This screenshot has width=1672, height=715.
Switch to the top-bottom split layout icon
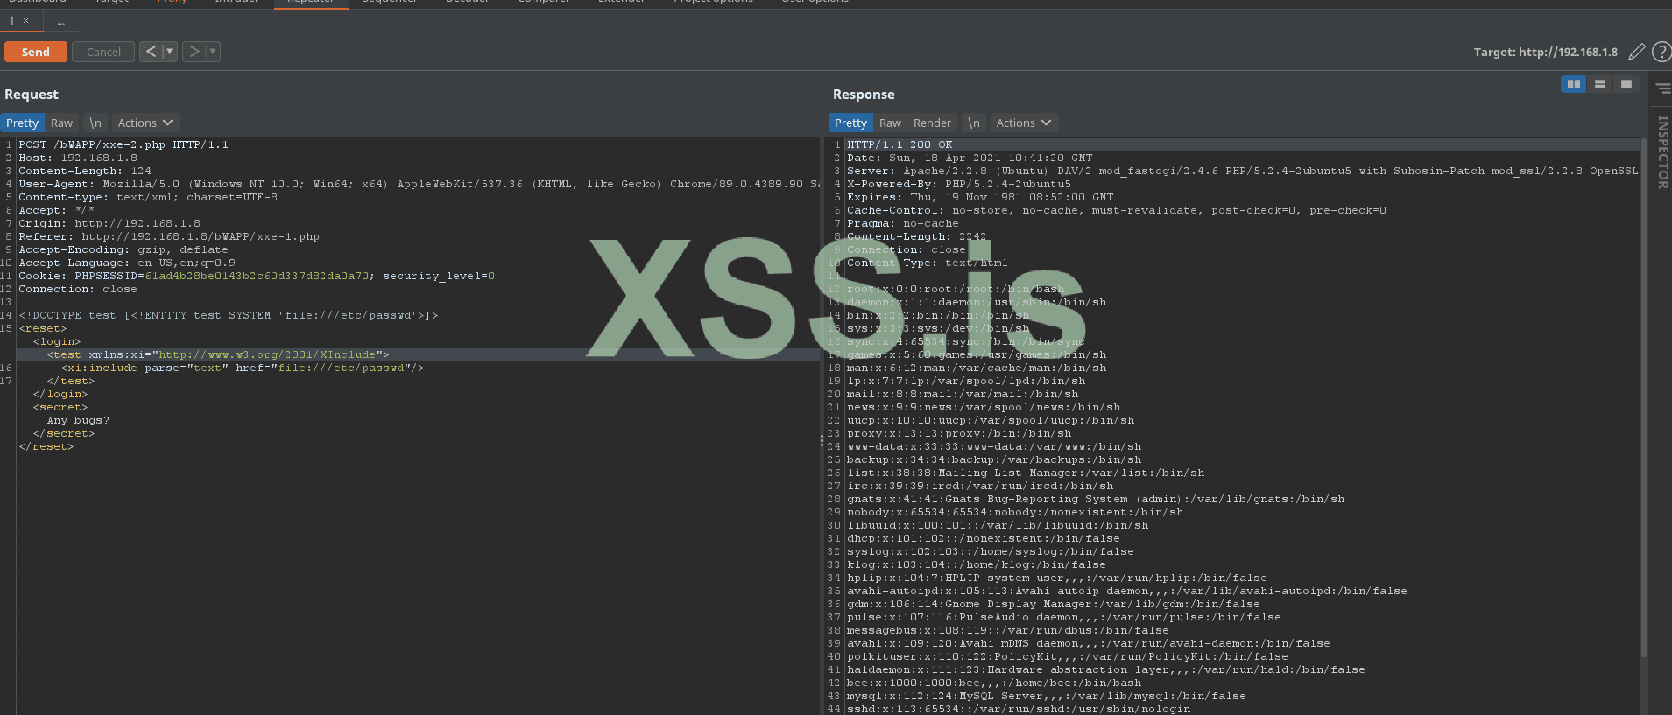(1600, 84)
